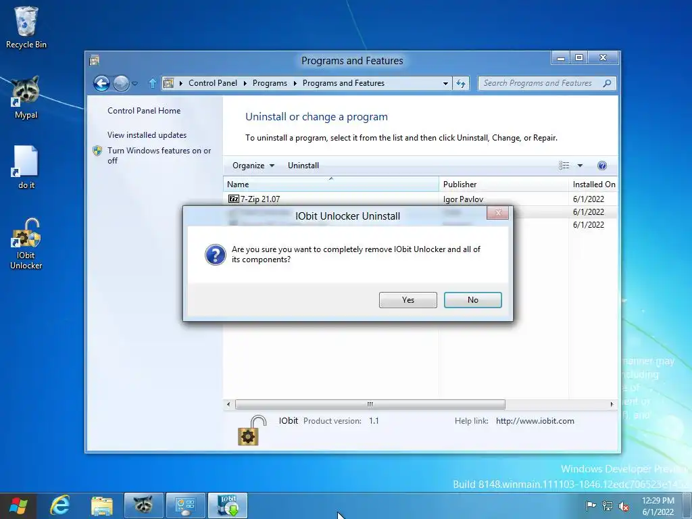
Task: Click the muted volume tray icon
Action: click(624, 506)
